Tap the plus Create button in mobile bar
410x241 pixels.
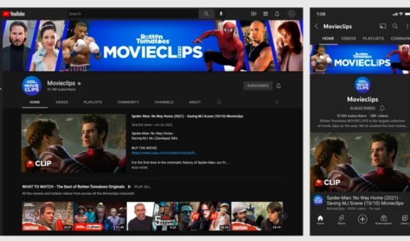(x=362, y=219)
